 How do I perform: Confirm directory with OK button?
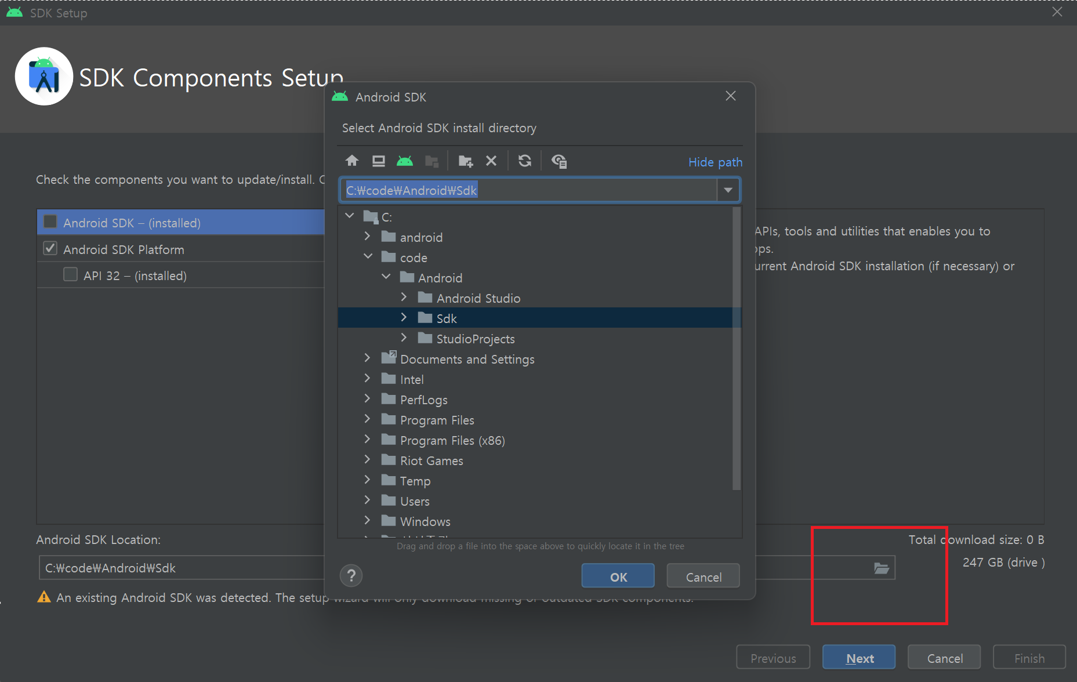coord(618,576)
